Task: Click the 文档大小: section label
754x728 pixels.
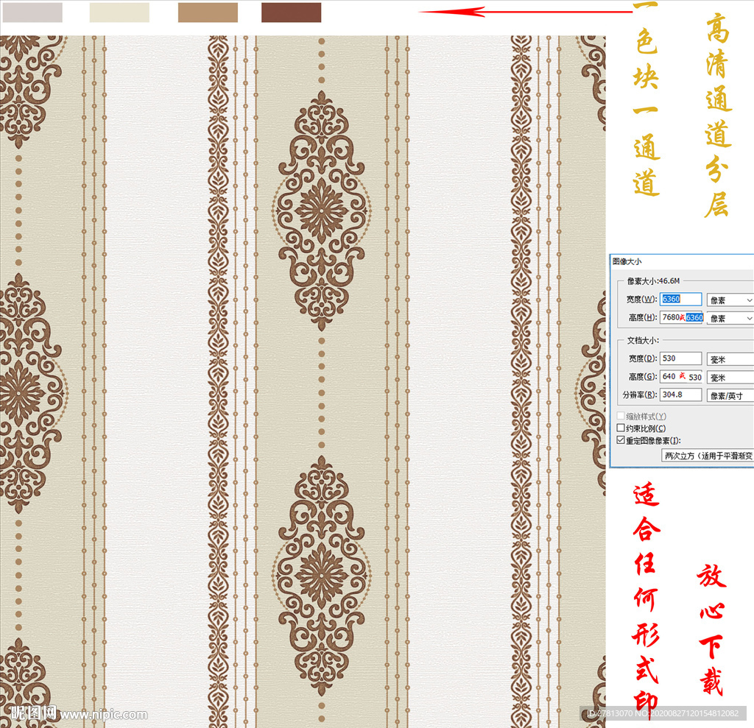Action: (x=643, y=340)
